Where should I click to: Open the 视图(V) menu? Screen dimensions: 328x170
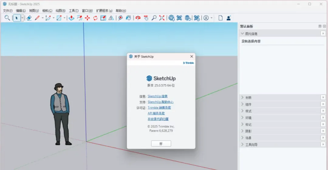(x=34, y=11)
